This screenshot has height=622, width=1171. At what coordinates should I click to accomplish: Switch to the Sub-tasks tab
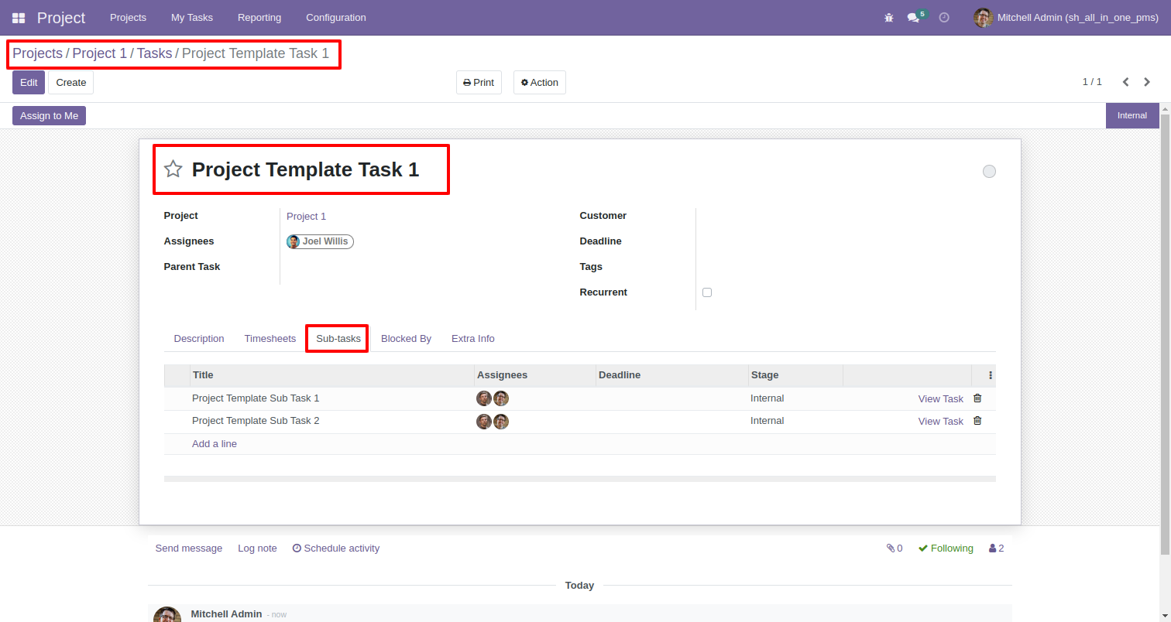338,339
